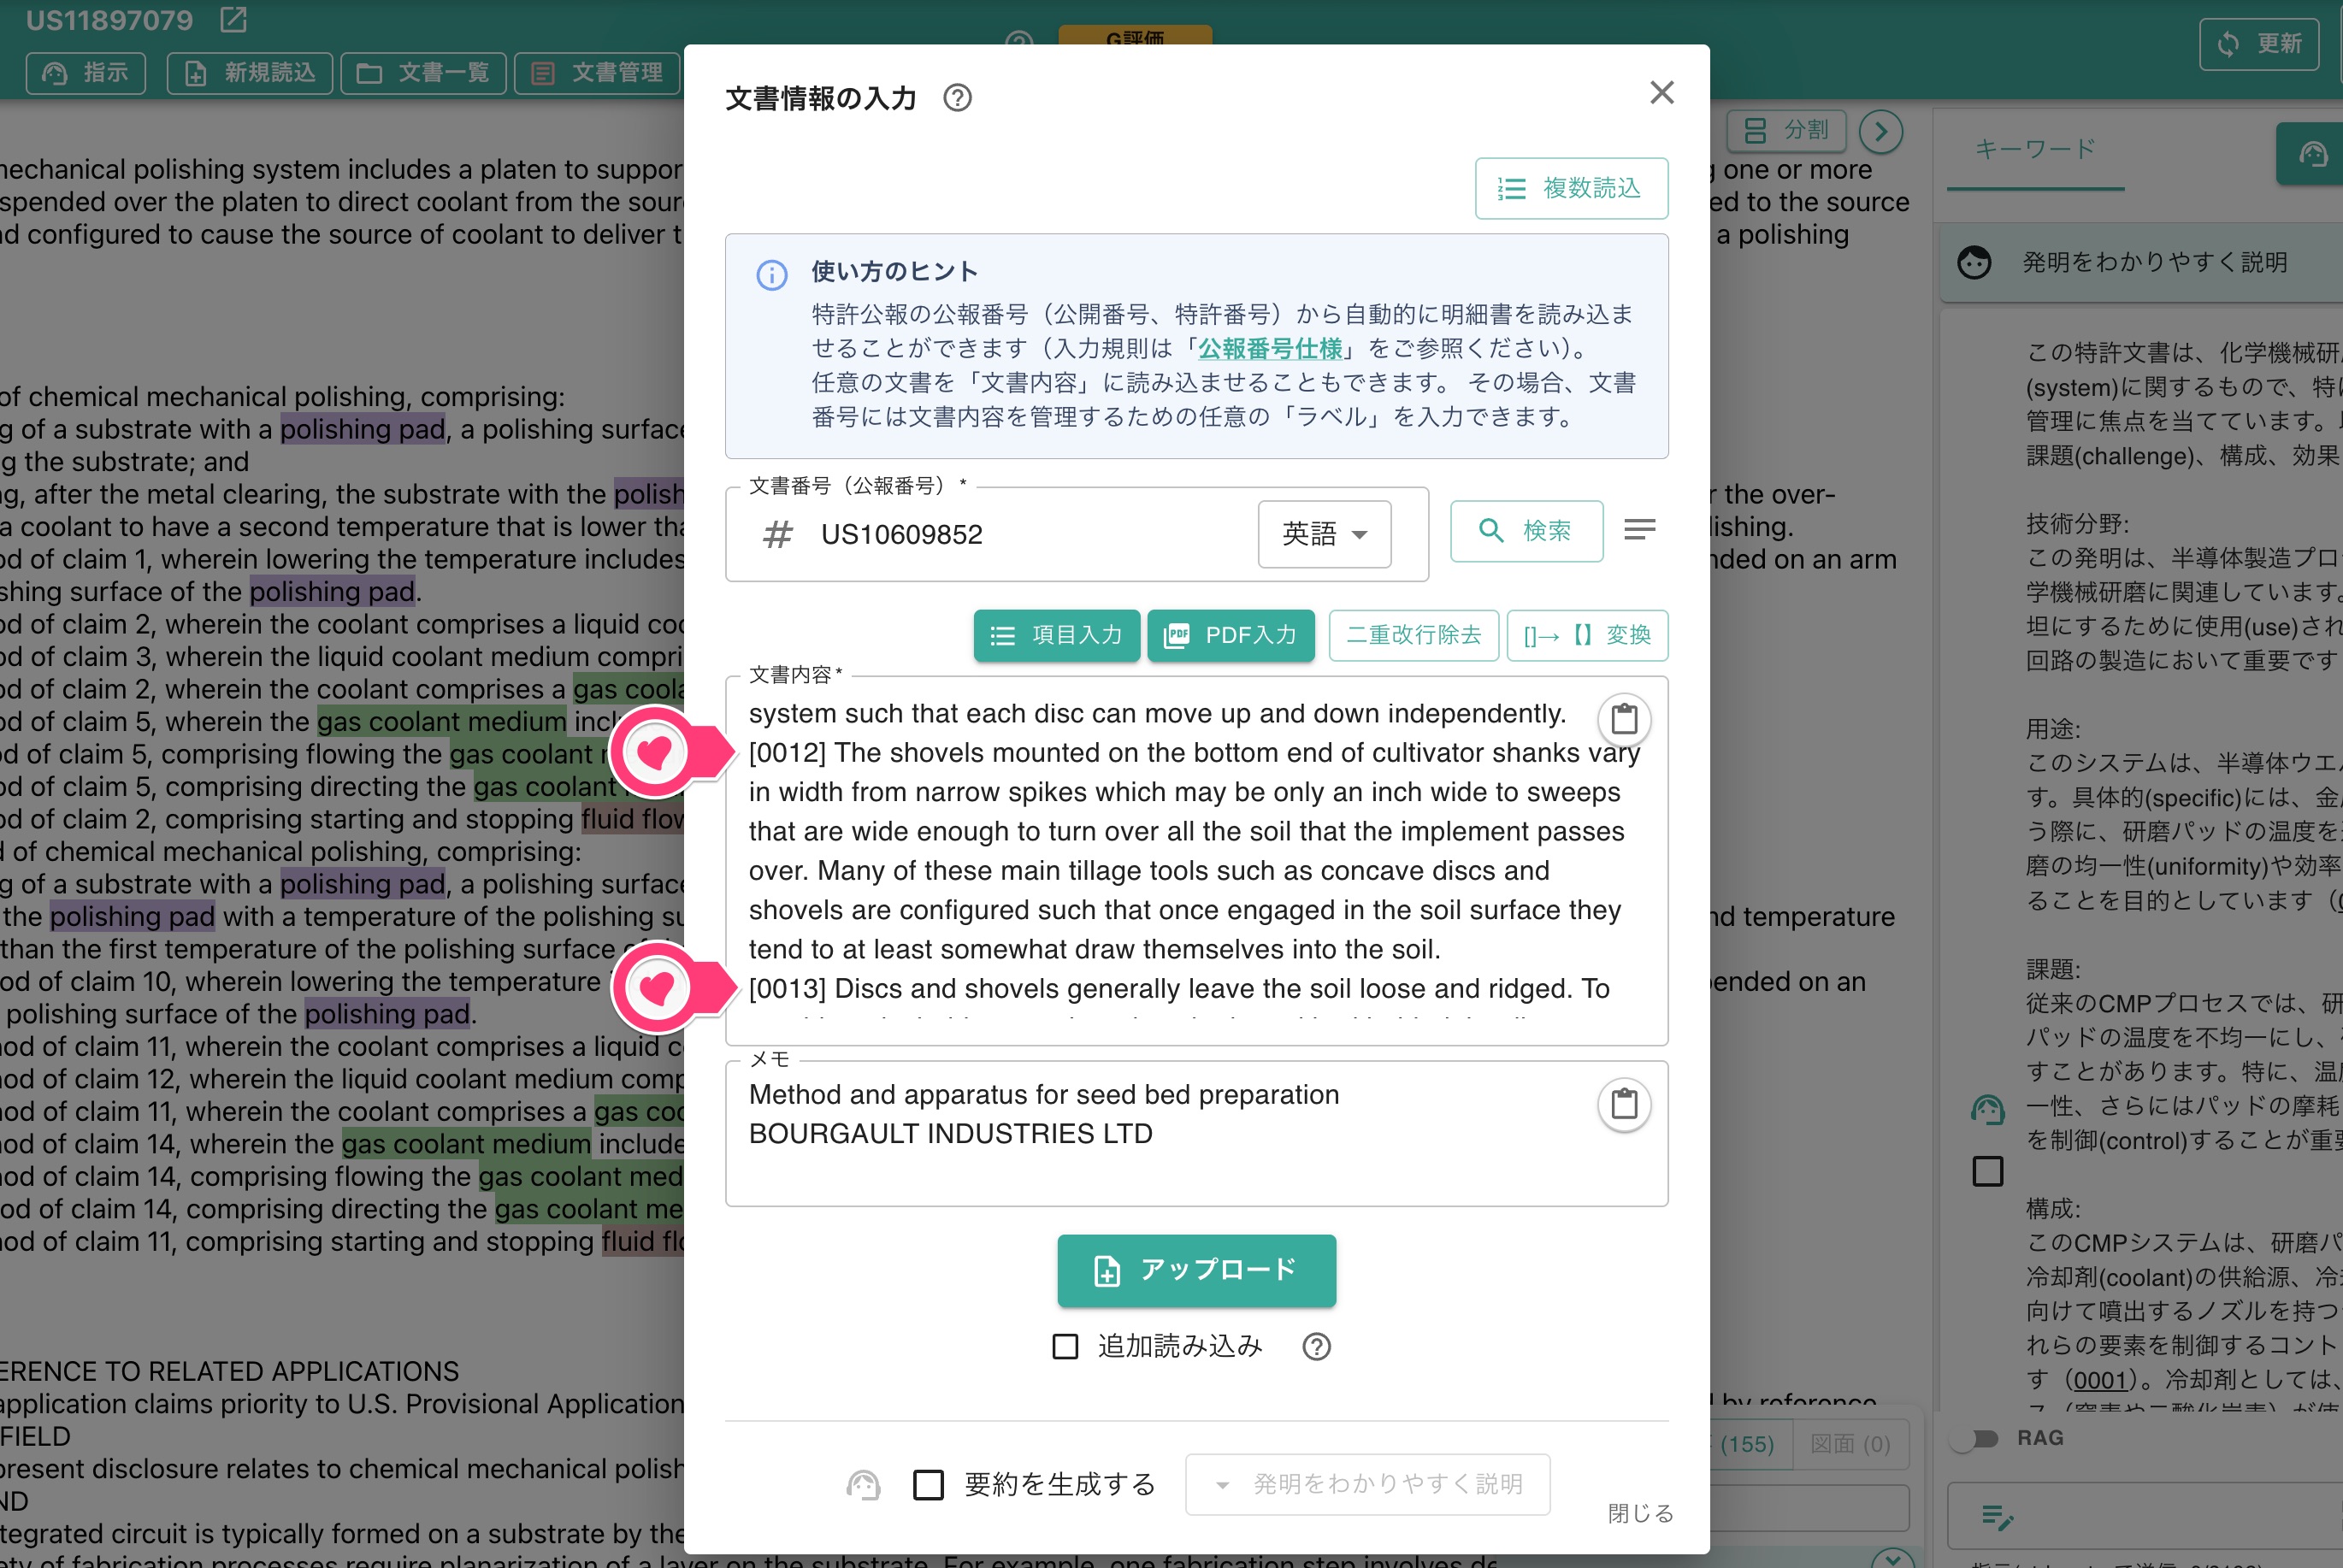
Task: Click the 新規読込 toolbar button
Action: (x=250, y=73)
